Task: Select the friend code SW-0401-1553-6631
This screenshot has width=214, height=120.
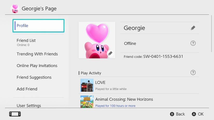Action: [163, 56]
